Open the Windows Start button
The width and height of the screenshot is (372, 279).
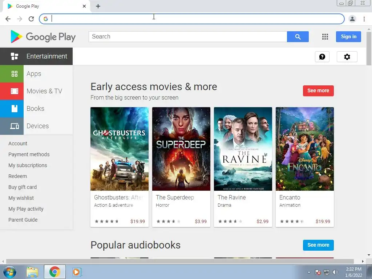coord(9,272)
